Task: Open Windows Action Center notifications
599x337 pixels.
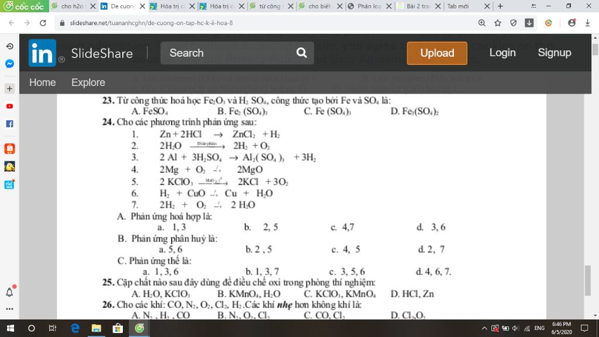Action: (584, 328)
